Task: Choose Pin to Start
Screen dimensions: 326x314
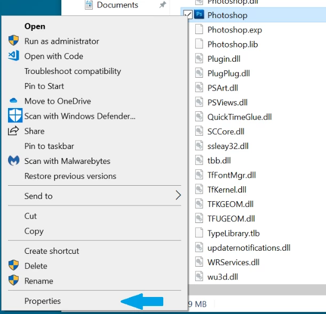Action: [x=44, y=86]
